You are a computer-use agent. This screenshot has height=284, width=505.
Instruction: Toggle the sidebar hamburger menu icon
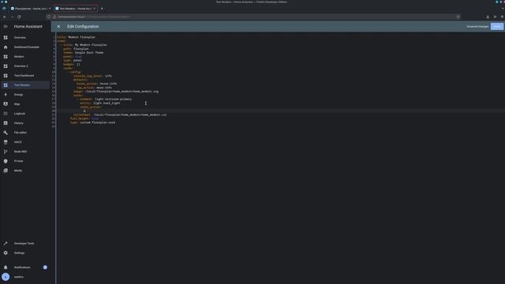[x=6, y=26]
